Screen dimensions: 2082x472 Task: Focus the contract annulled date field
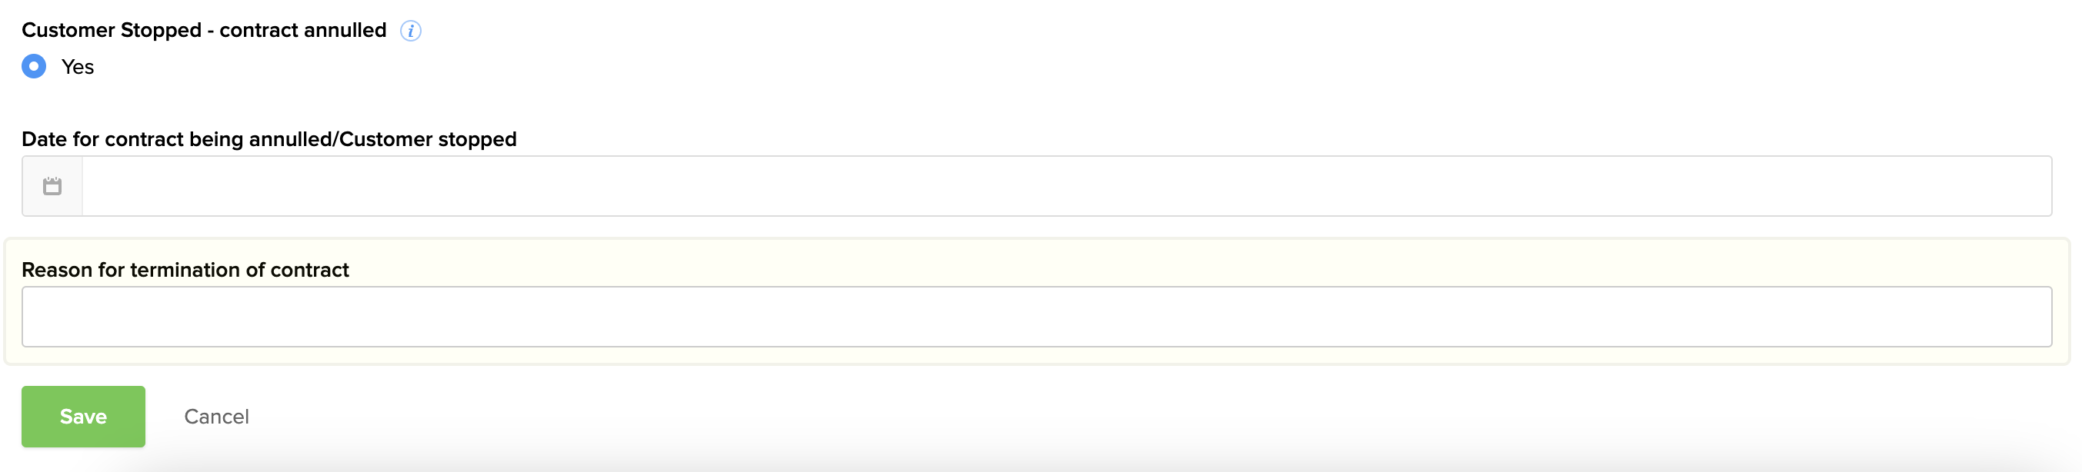[1066, 186]
